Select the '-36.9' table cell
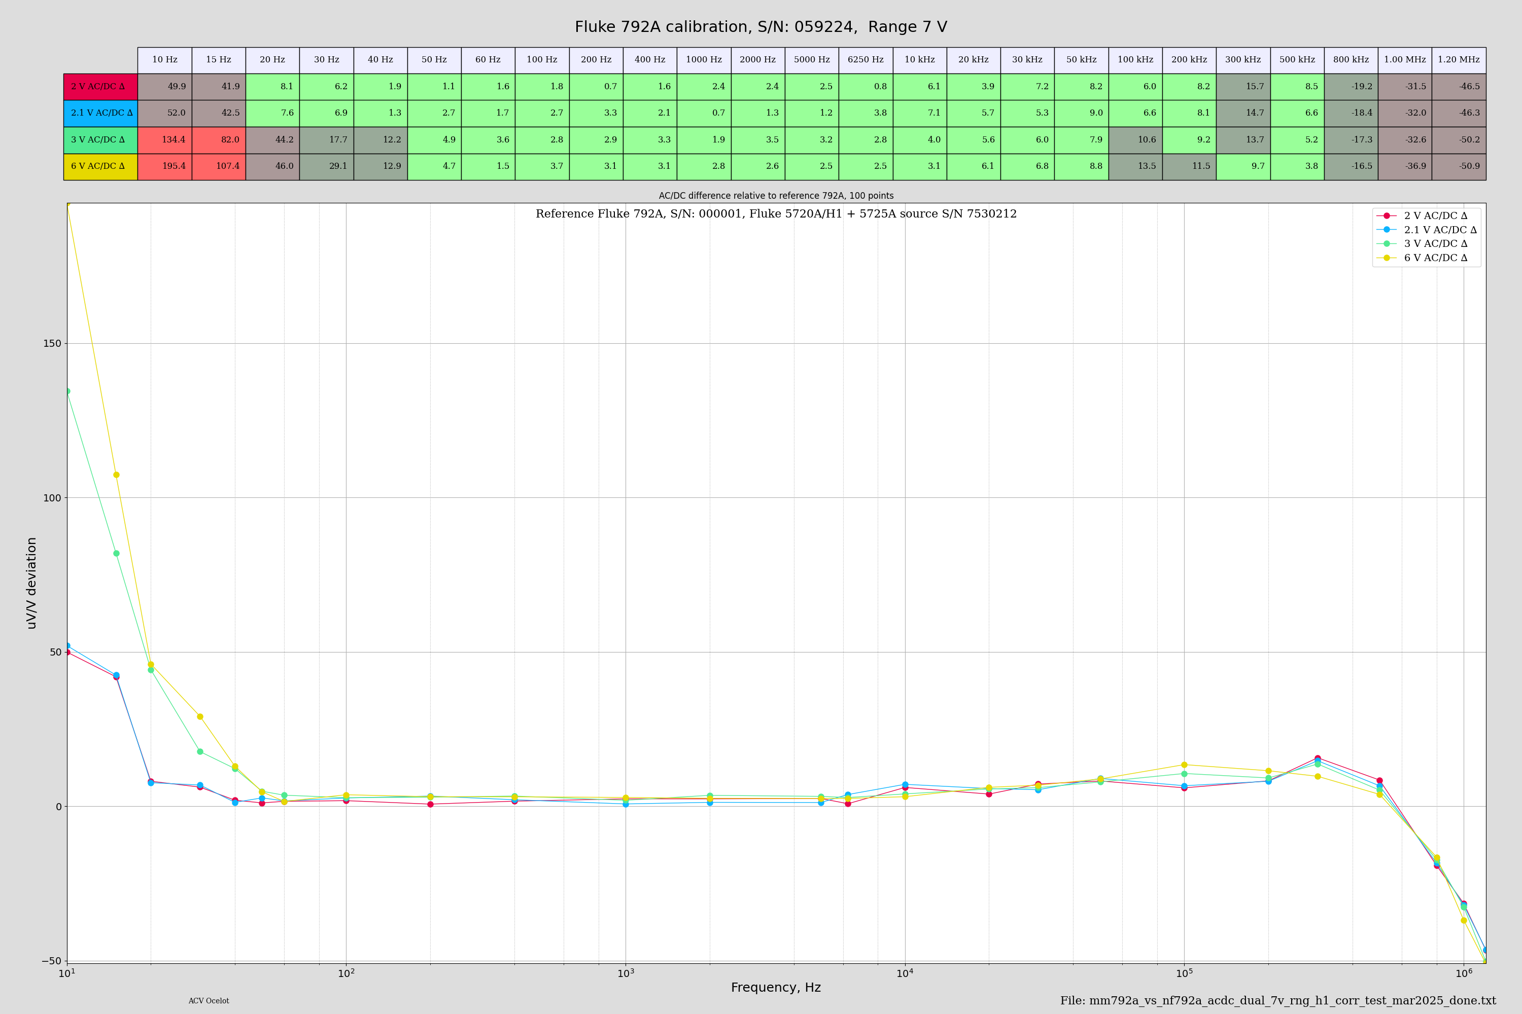 (1405, 166)
